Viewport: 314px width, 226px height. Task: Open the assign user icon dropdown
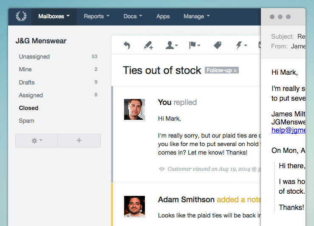click(x=172, y=45)
